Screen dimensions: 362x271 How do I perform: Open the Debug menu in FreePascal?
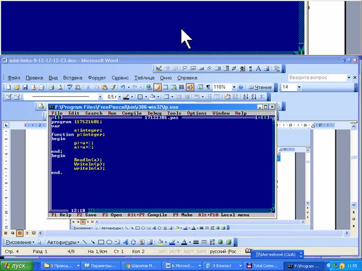[154, 113]
